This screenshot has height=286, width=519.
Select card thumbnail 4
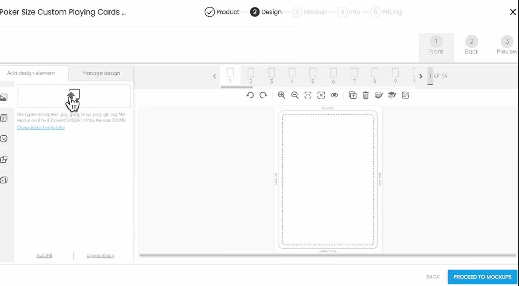[x=292, y=76]
